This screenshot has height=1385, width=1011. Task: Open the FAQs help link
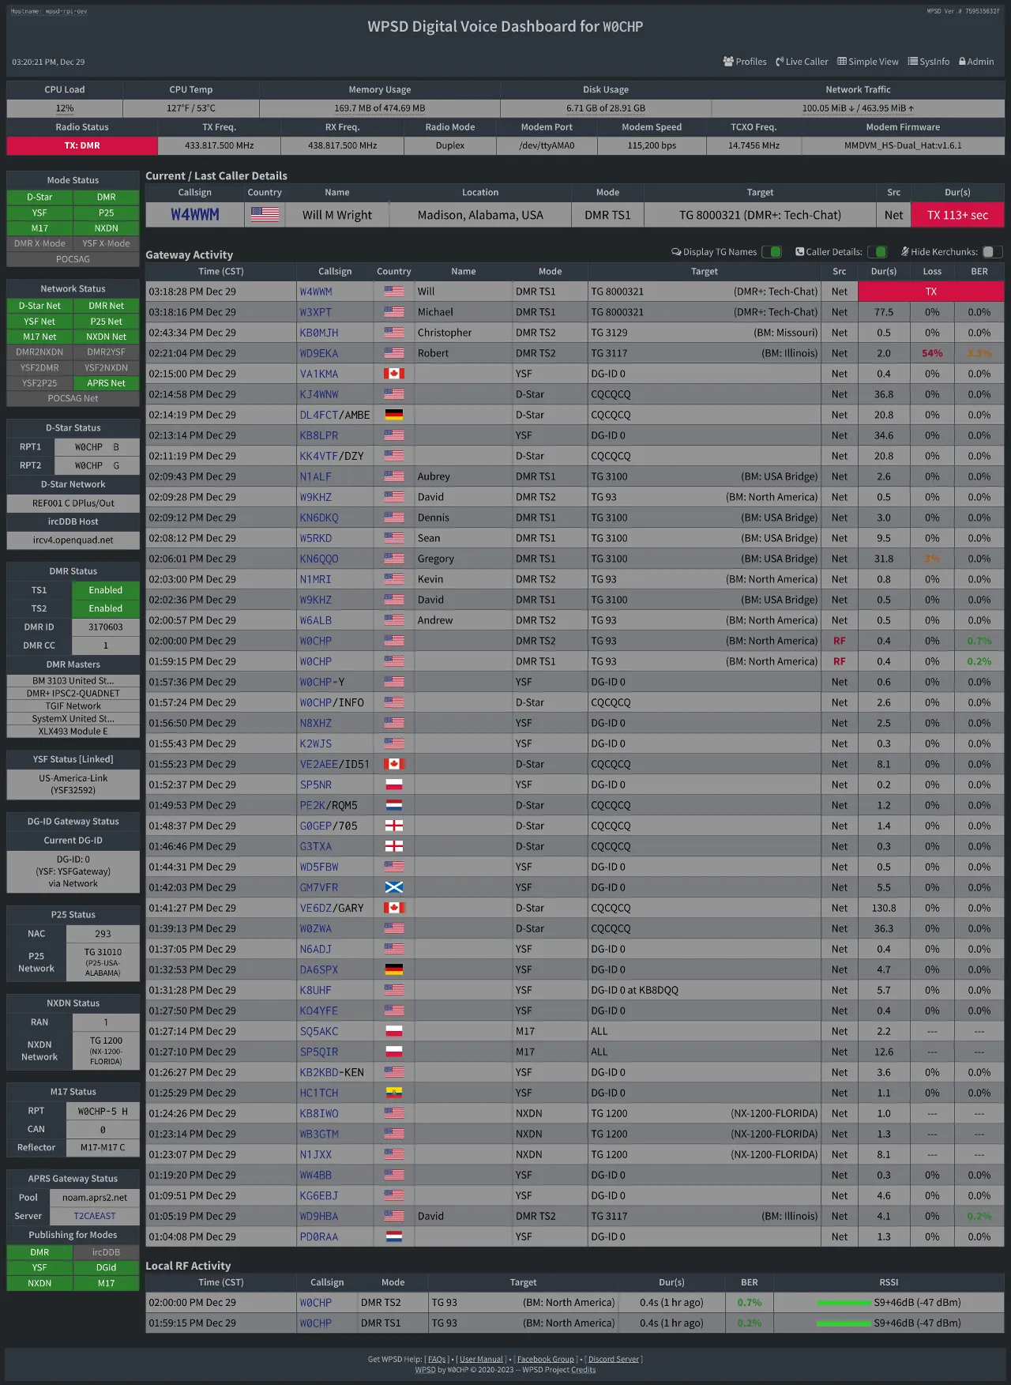pyautogui.click(x=437, y=1359)
